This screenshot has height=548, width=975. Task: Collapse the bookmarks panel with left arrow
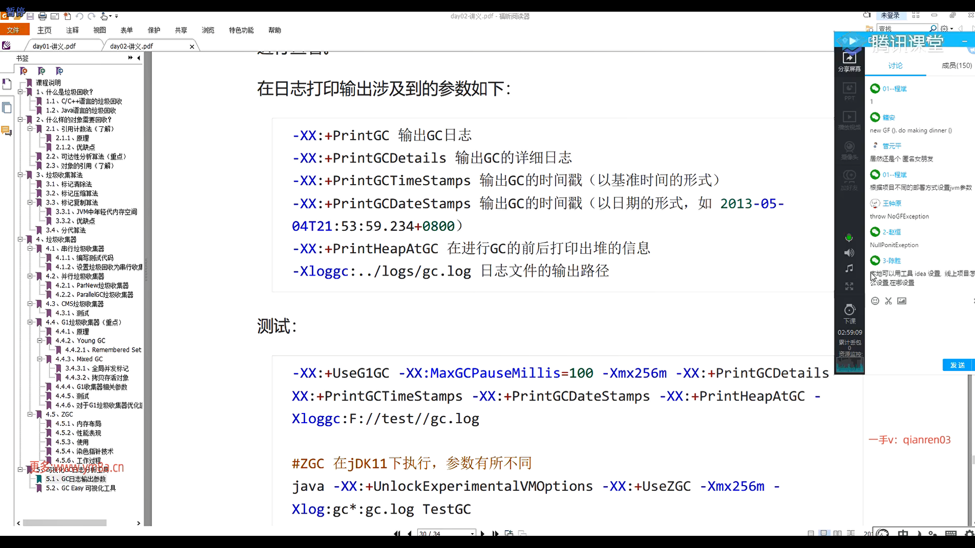pyautogui.click(x=139, y=58)
